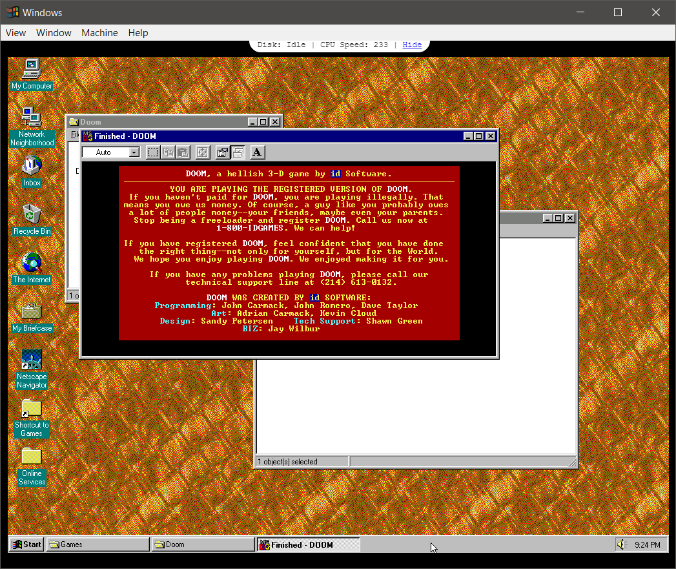Select Netscape Navigator shortcut icon
This screenshot has width=676, height=569.
(x=32, y=369)
